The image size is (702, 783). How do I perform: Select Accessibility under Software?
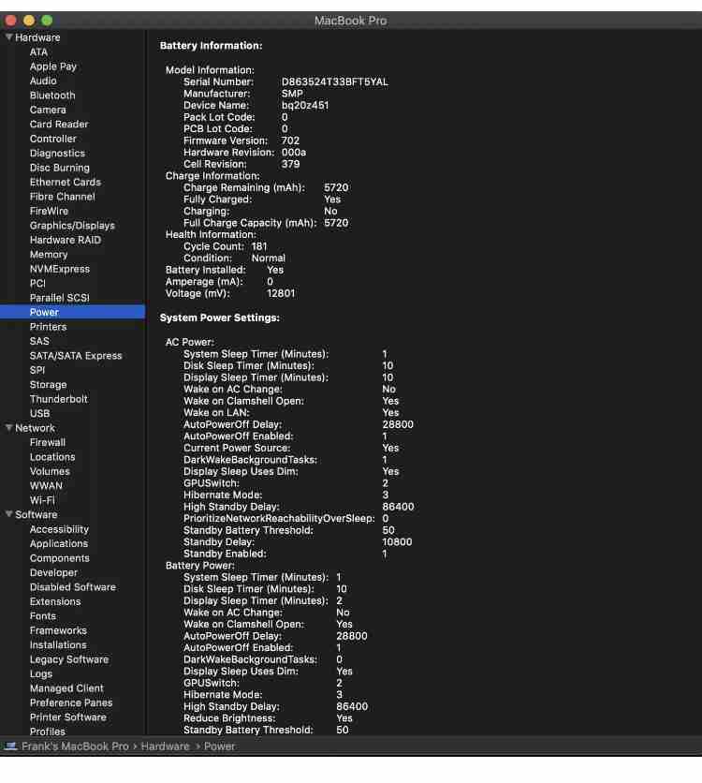[x=59, y=529]
